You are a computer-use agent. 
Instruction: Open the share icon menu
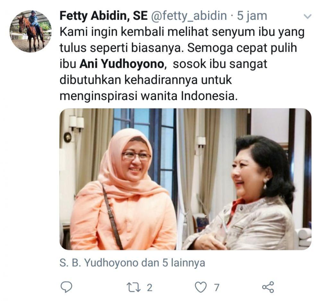click(x=268, y=287)
